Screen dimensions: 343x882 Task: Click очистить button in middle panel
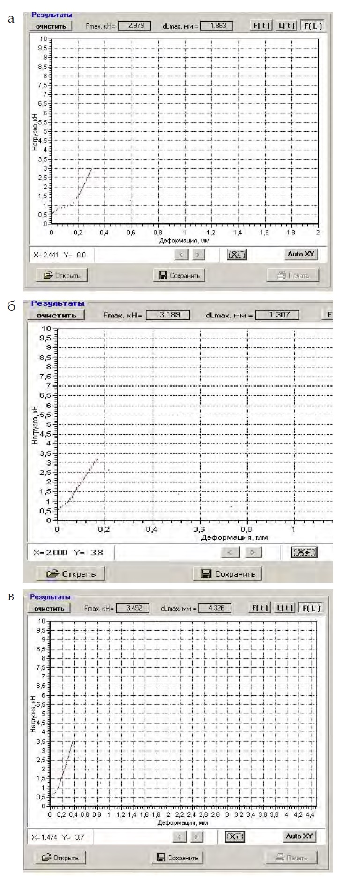56,315
